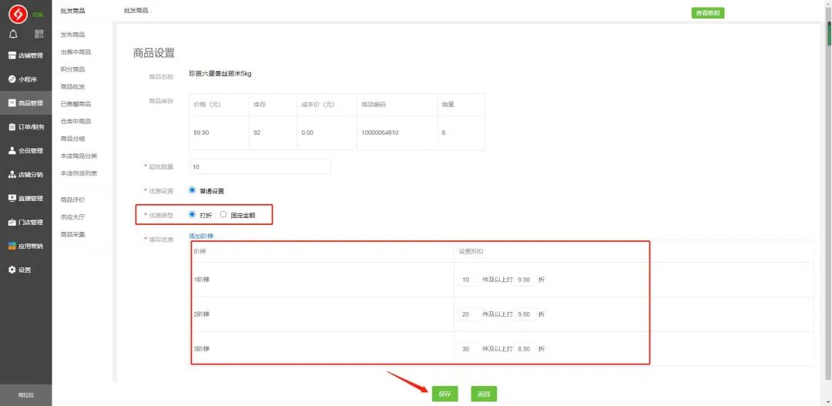
Task: Open 供应大厅 submenu item
Action: (72, 216)
